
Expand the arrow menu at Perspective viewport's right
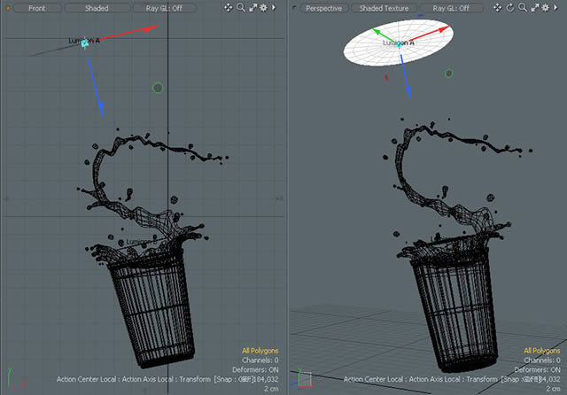(x=556, y=7)
